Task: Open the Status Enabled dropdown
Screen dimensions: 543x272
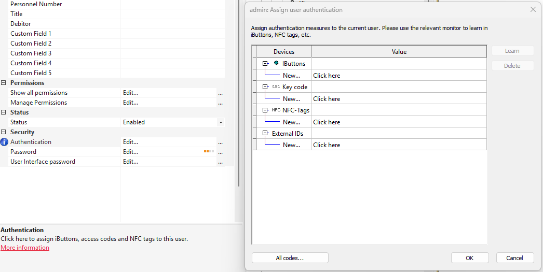Action: tap(221, 123)
